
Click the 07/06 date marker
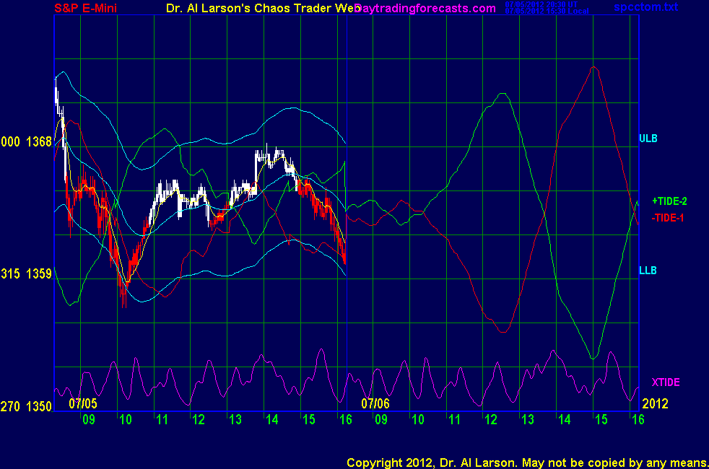[375, 403]
